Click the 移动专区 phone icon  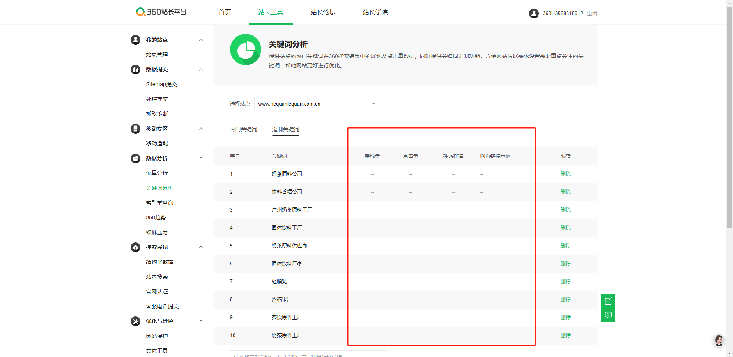point(135,129)
